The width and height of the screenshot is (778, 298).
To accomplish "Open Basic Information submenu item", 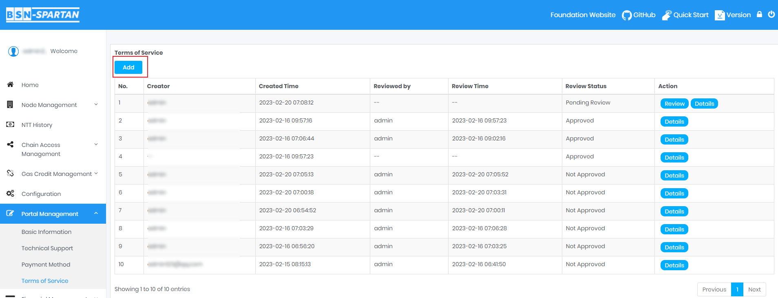I will (46, 232).
